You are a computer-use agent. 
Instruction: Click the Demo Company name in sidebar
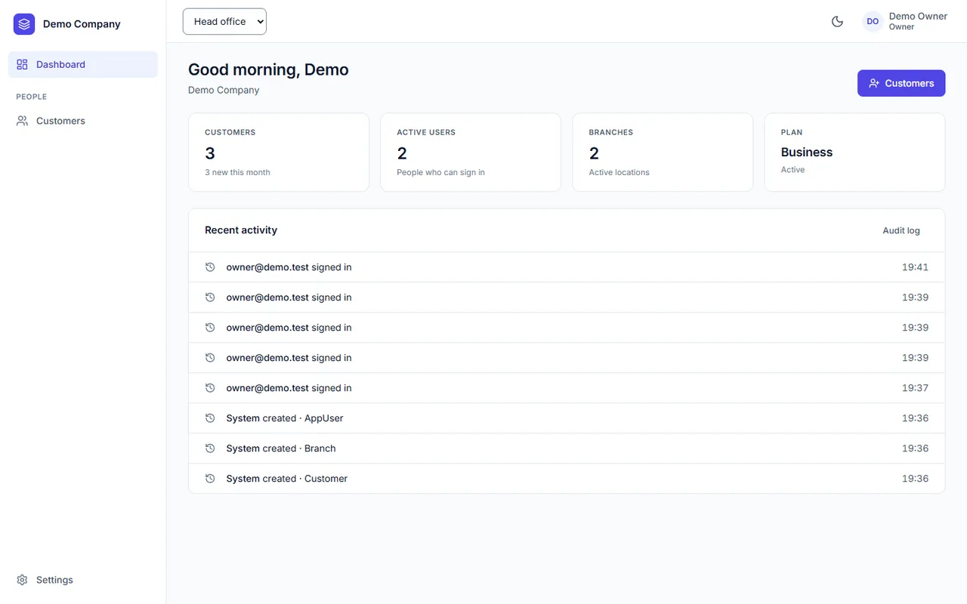click(82, 24)
